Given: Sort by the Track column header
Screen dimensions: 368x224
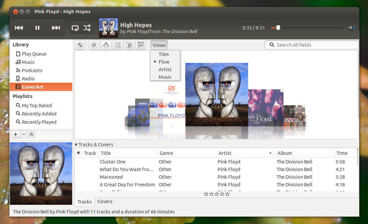Looking at the screenshot, I should tap(90, 153).
